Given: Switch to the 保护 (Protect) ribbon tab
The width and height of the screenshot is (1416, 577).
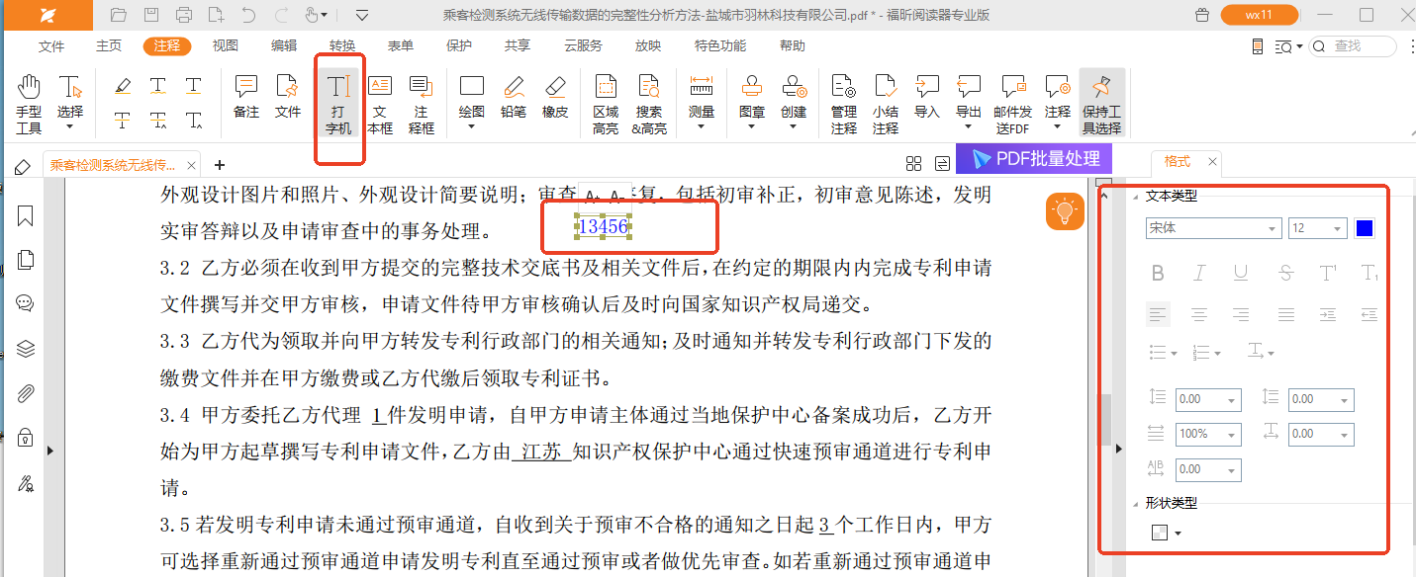Looking at the screenshot, I should click(459, 45).
